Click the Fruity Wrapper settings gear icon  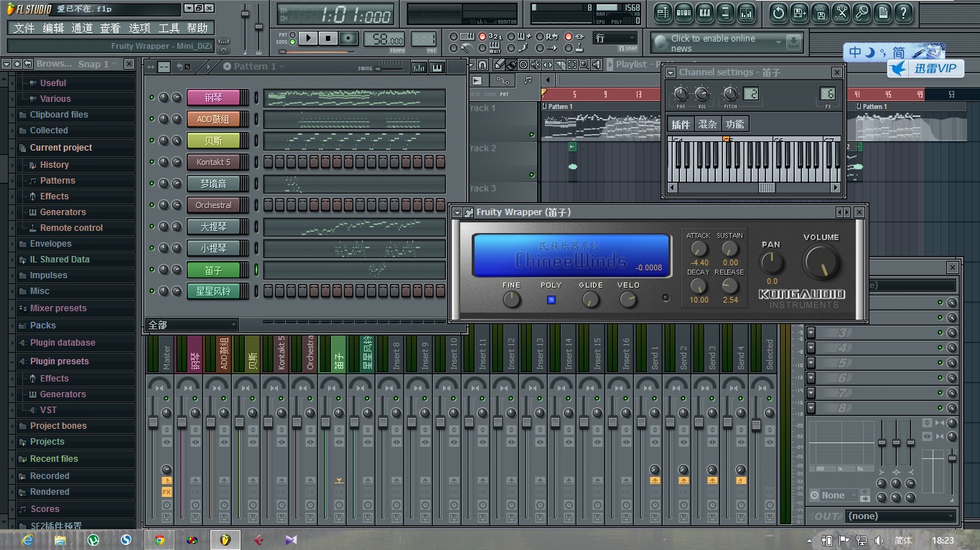[x=468, y=212]
